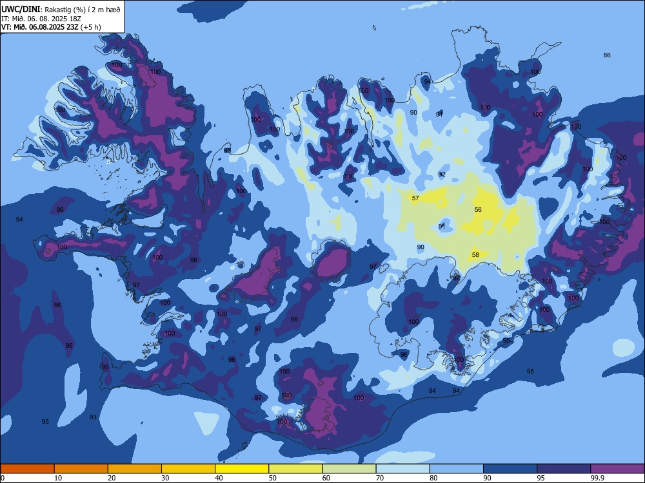The height and width of the screenshot is (483, 645).
Task: Click the '92' humidity value on the map
Action: tap(442, 174)
